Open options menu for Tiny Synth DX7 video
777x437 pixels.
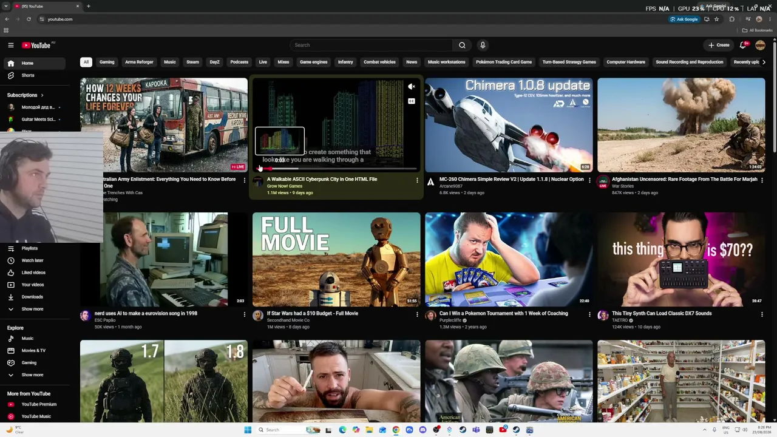tap(762, 314)
